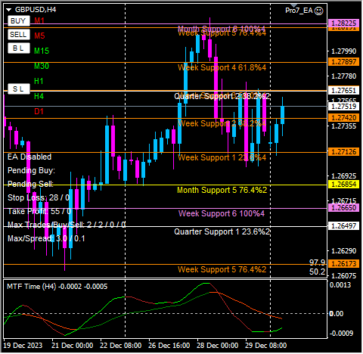Viewport: 363px width, 354px height.
Task: Click the EA Disabled status text
Action: point(29,157)
